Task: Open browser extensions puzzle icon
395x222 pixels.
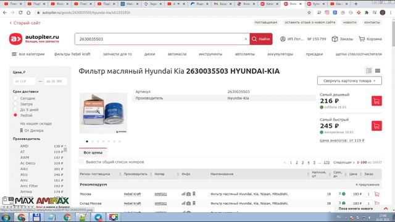Action: [x=367, y=12]
